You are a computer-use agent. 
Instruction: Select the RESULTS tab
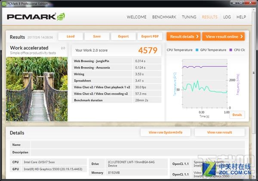(x=210, y=17)
